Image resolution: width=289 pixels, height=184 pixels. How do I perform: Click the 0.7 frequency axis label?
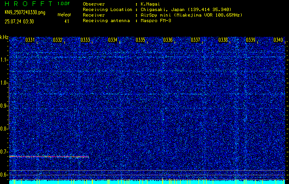coord(4,152)
